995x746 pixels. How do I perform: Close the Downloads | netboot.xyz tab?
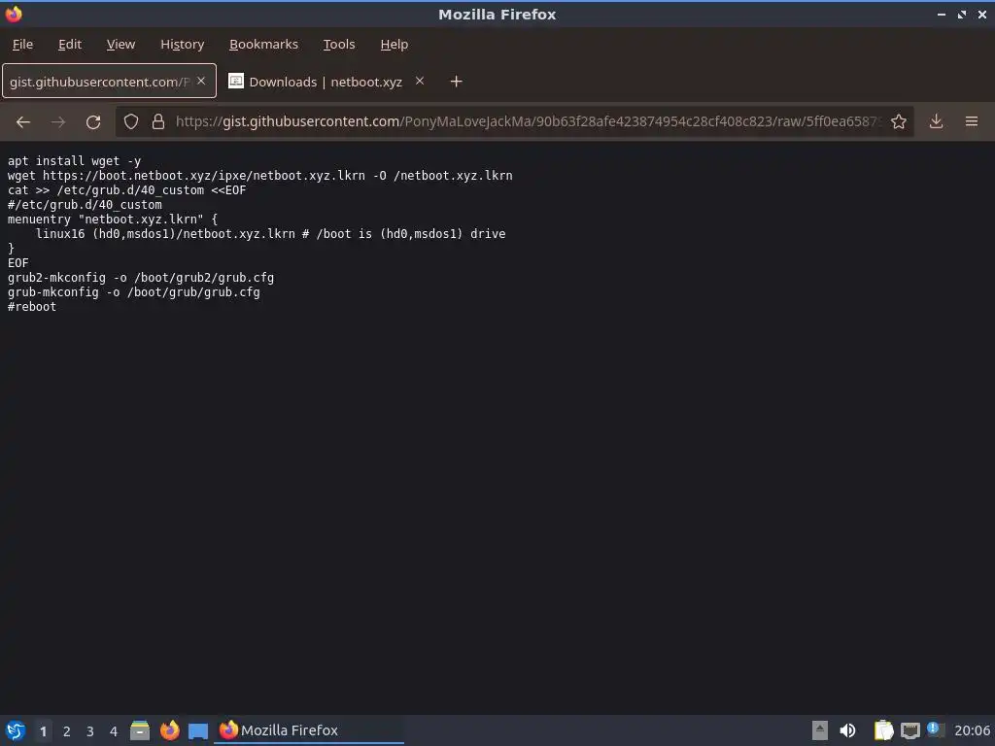(420, 81)
